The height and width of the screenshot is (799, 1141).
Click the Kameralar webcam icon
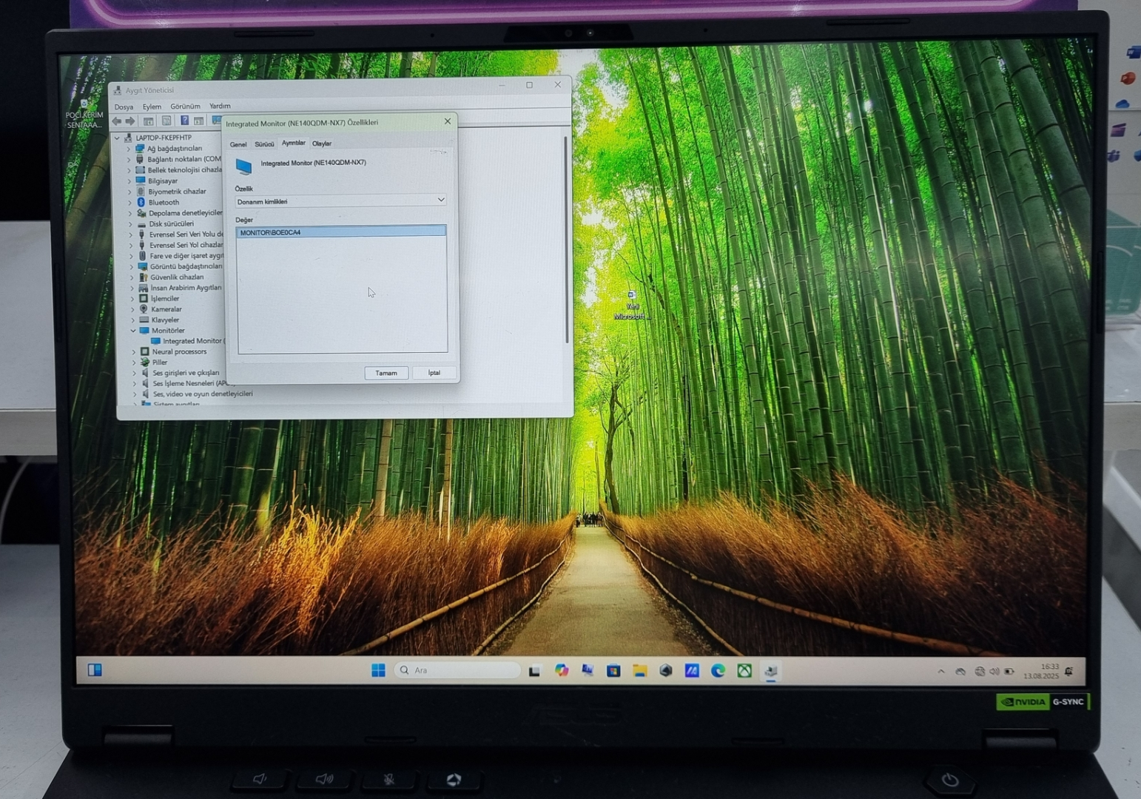click(x=144, y=309)
